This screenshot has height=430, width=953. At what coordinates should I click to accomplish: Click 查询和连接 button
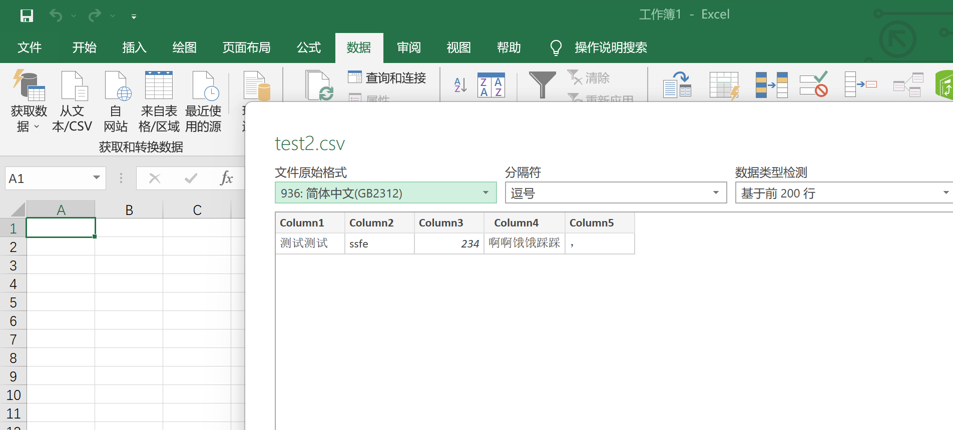click(387, 78)
